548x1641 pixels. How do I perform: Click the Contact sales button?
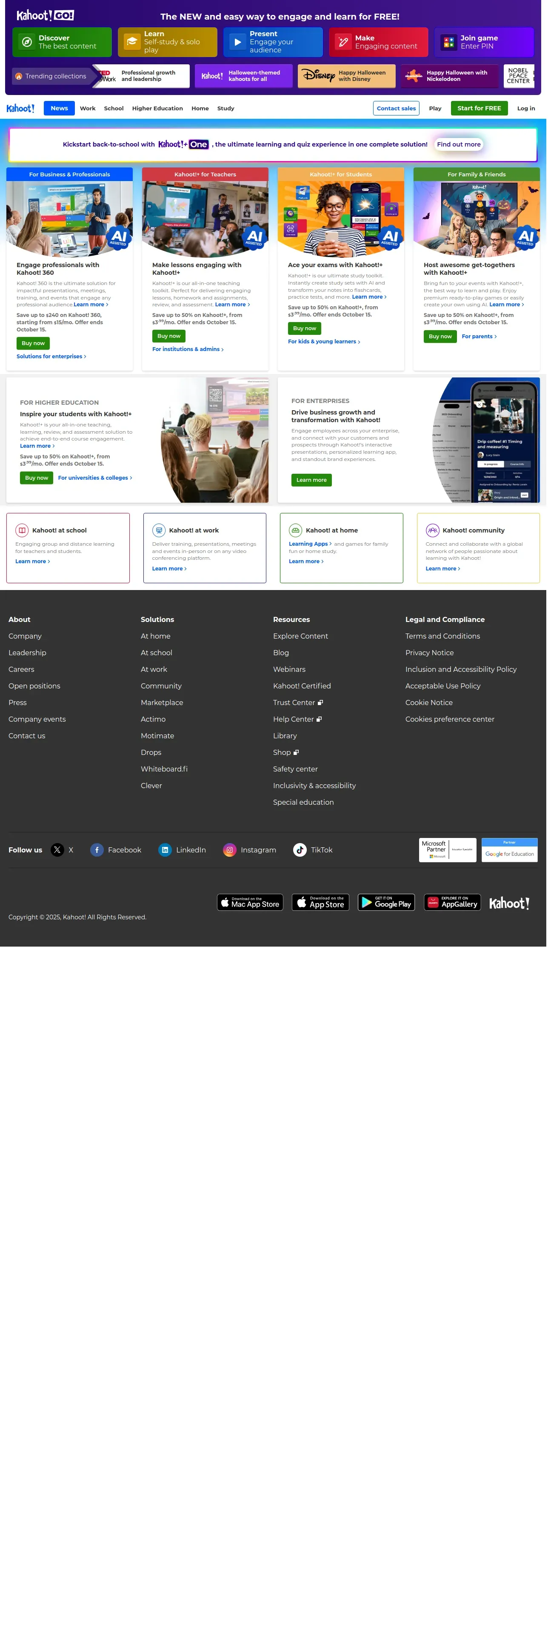point(396,108)
